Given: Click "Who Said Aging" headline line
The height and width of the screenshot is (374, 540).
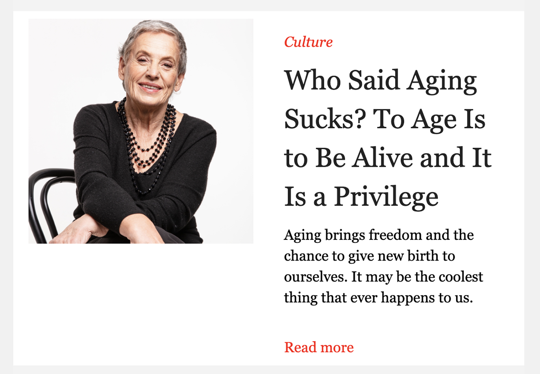Looking at the screenshot, I should pyautogui.click(x=380, y=81).
